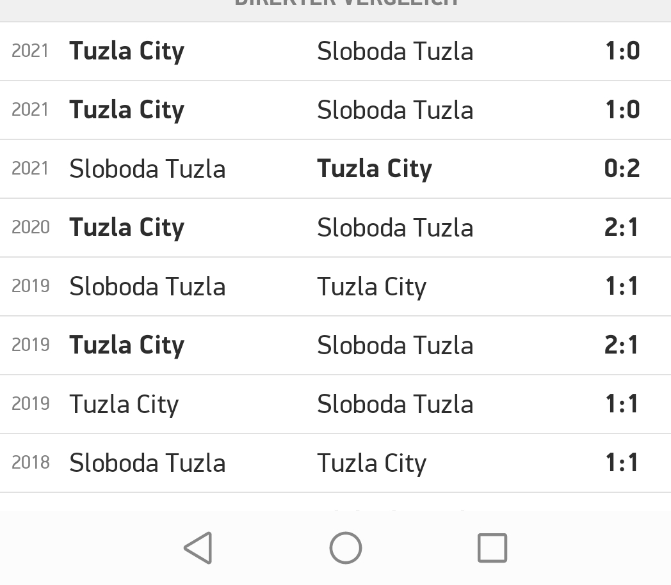Screen dimensions: 671x585
Task: Tap the Android back navigation triangle
Action: pos(198,548)
